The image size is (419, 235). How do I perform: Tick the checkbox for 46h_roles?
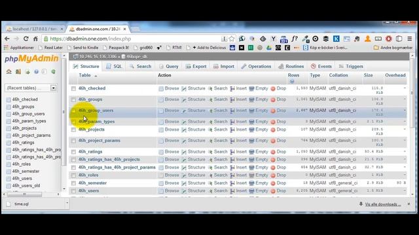(x=73, y=176)
